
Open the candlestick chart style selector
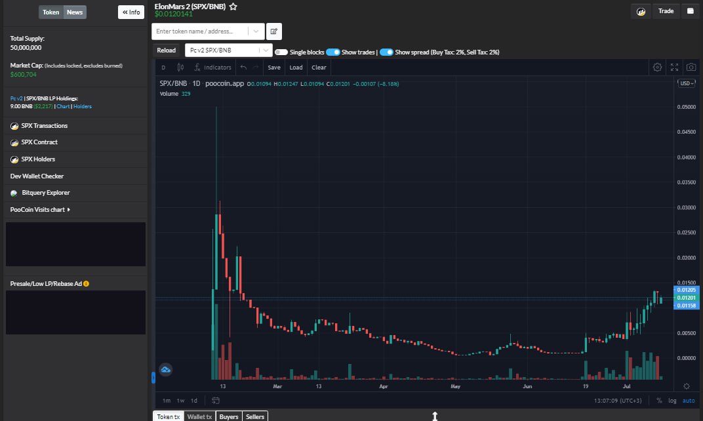(180, 68)
